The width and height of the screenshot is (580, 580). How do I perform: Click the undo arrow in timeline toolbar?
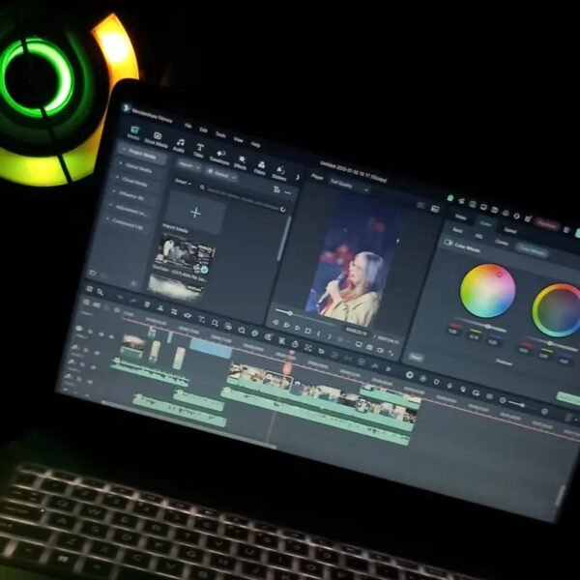(120, 297)
